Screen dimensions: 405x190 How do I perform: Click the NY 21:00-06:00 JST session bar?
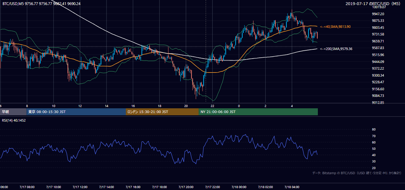(258, 112)
